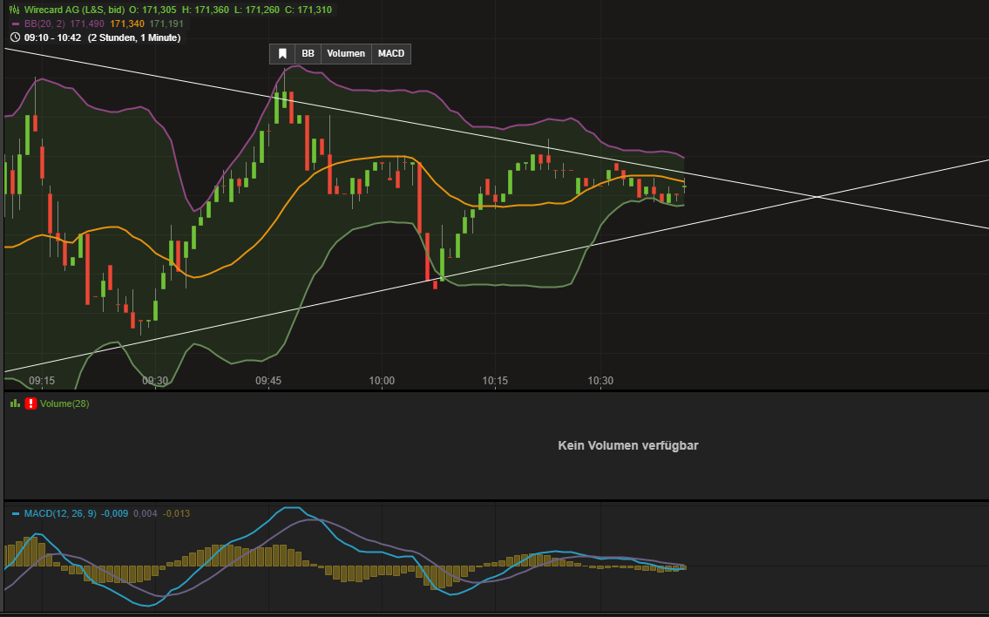Click the 10:00 time axis label
The width and height of the screenshot is (989, 617).
(382, 381)
